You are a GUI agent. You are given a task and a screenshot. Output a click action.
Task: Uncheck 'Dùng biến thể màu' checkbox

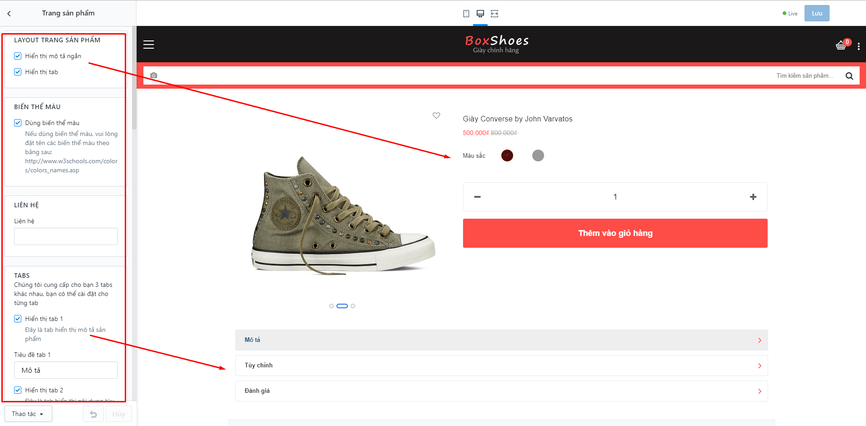18,123
